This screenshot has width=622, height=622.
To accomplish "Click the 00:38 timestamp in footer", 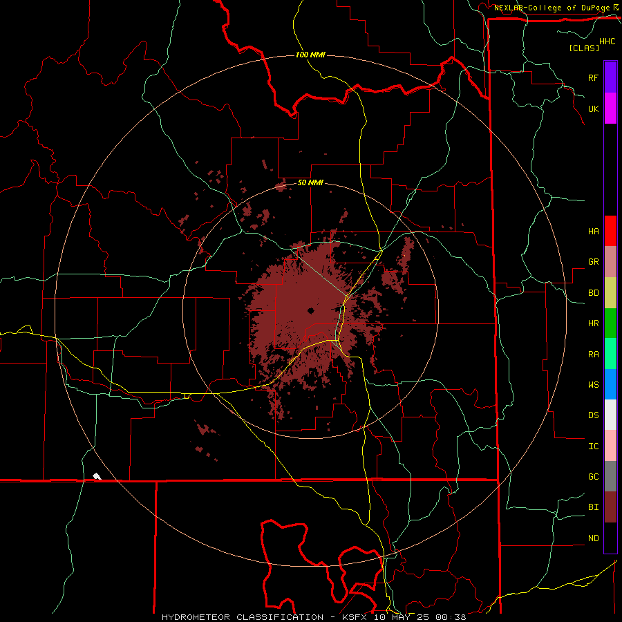I will pos(451,617).
